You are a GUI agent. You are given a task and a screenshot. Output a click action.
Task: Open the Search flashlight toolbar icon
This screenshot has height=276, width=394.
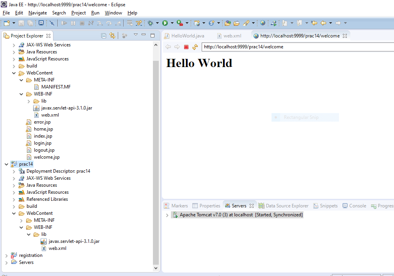pos(246,23)
